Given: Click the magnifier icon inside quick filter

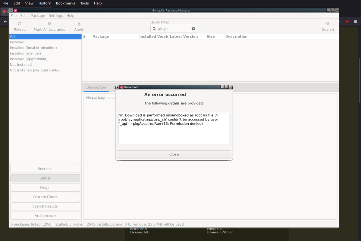Looking at the screenshot, I should point(154,29).
